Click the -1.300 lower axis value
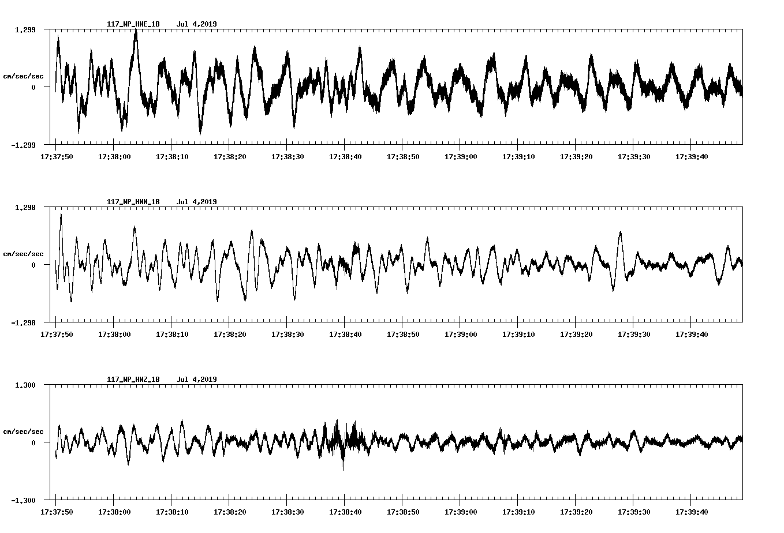This screenshot has height=533, width=784. (x=23, y=500)
